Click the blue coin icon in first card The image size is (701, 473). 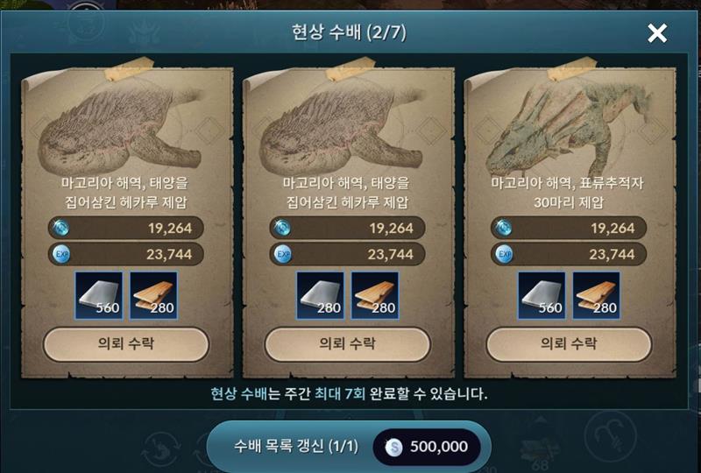(60, 228)
